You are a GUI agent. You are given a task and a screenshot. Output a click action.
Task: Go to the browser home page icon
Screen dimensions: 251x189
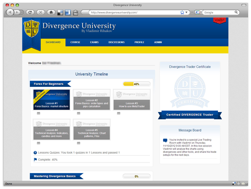pos(51,12)
